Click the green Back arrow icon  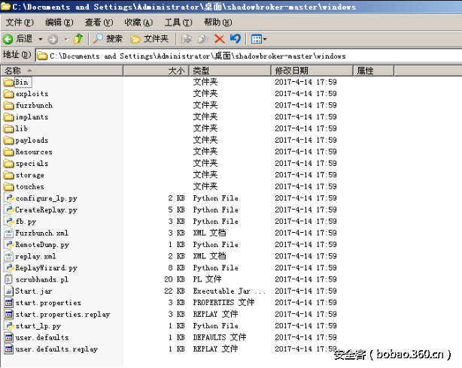[8, 39]
